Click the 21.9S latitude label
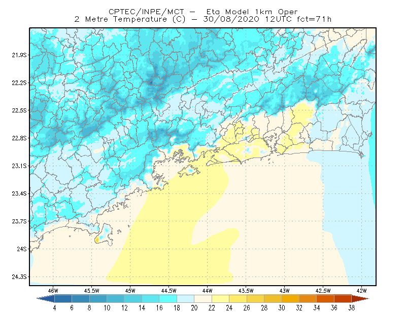The width and height of the screenshot is (406, 313). pos(19,55)
